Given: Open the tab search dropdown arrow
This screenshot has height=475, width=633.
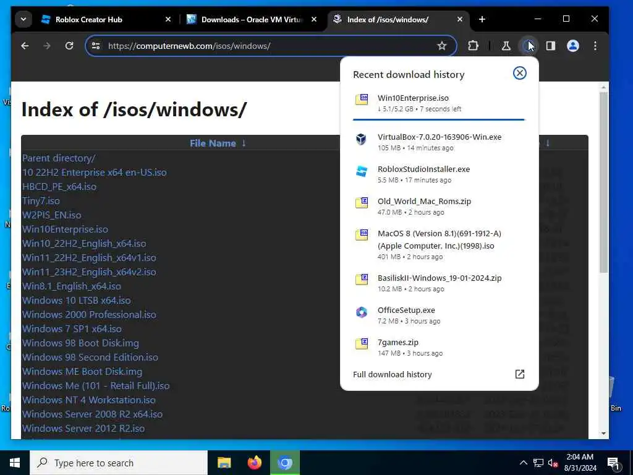Looking at the screenshot, I should (x=23, y=19).
